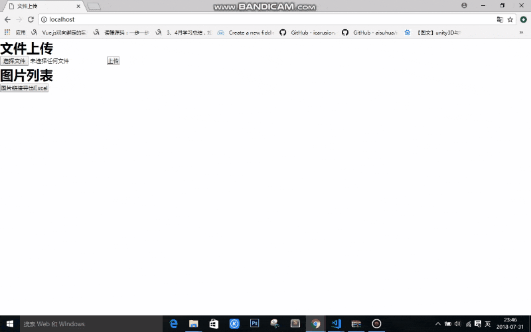The image size is (531, 332).
Task: Open the Windows Store taskbar icon
Action: click(214, 324)
